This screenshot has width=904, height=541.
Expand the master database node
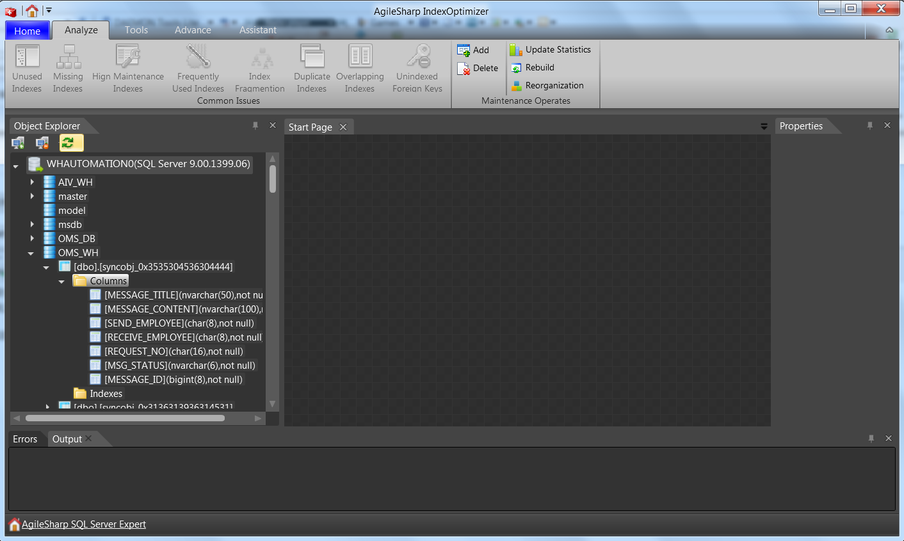[x=32, y=196]
